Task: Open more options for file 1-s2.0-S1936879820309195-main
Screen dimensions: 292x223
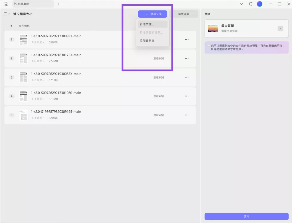Action: coord(186,115)
